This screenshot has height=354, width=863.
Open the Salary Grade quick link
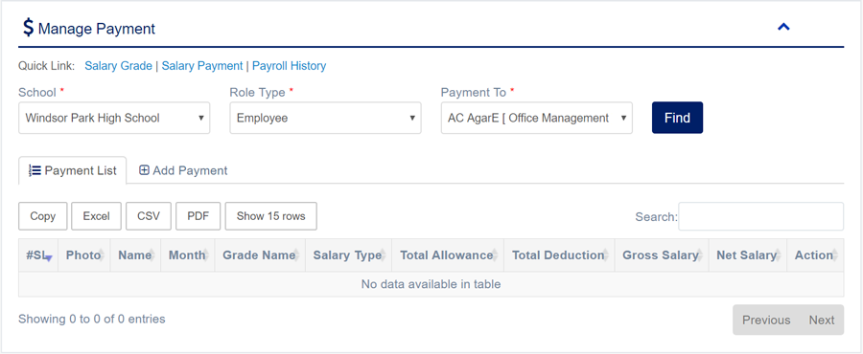click(x=118, y=66)
